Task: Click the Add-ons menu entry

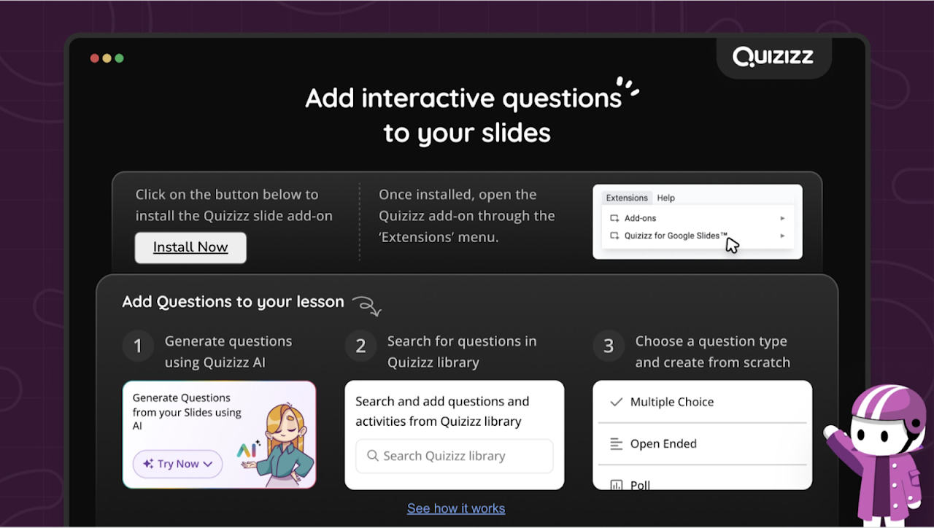Action: point(698,218)
